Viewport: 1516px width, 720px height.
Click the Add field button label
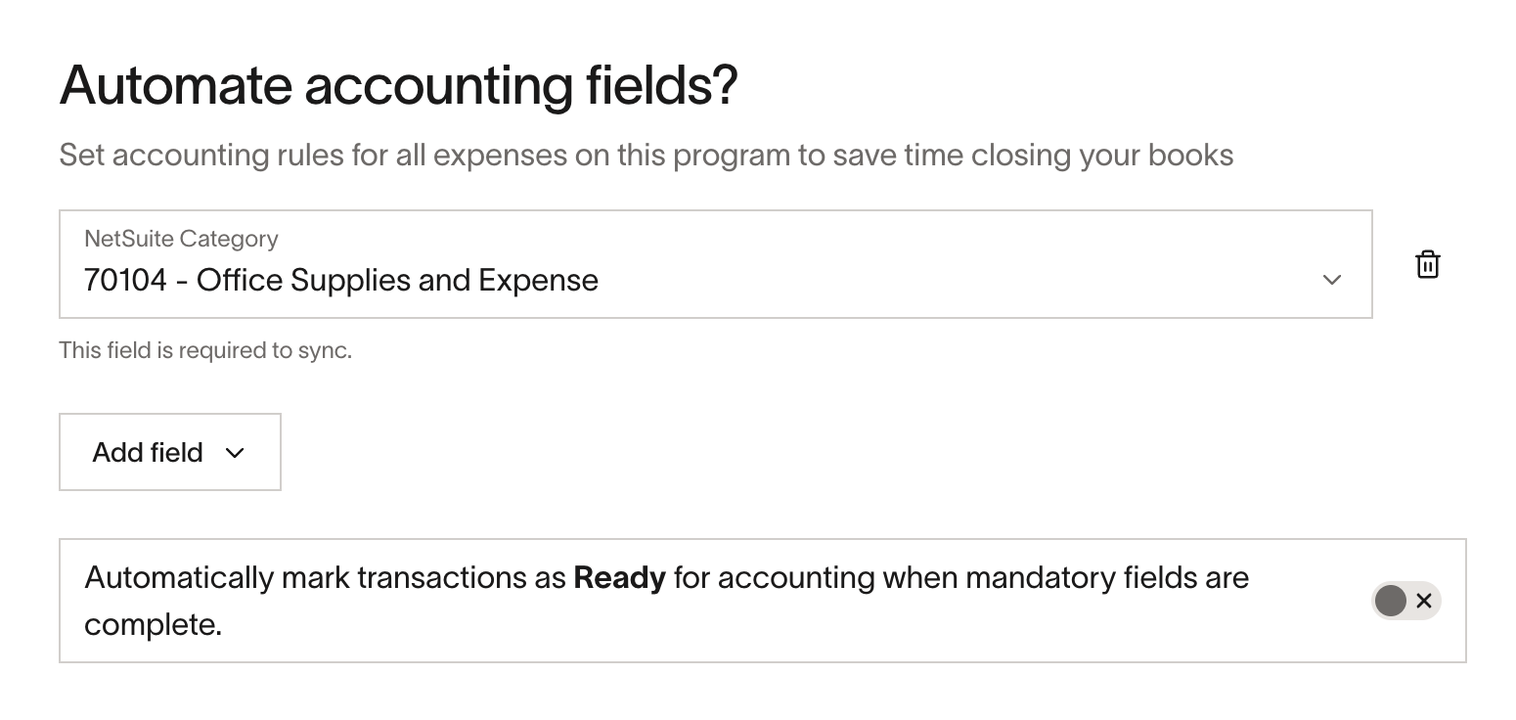[x=148, y=453]
